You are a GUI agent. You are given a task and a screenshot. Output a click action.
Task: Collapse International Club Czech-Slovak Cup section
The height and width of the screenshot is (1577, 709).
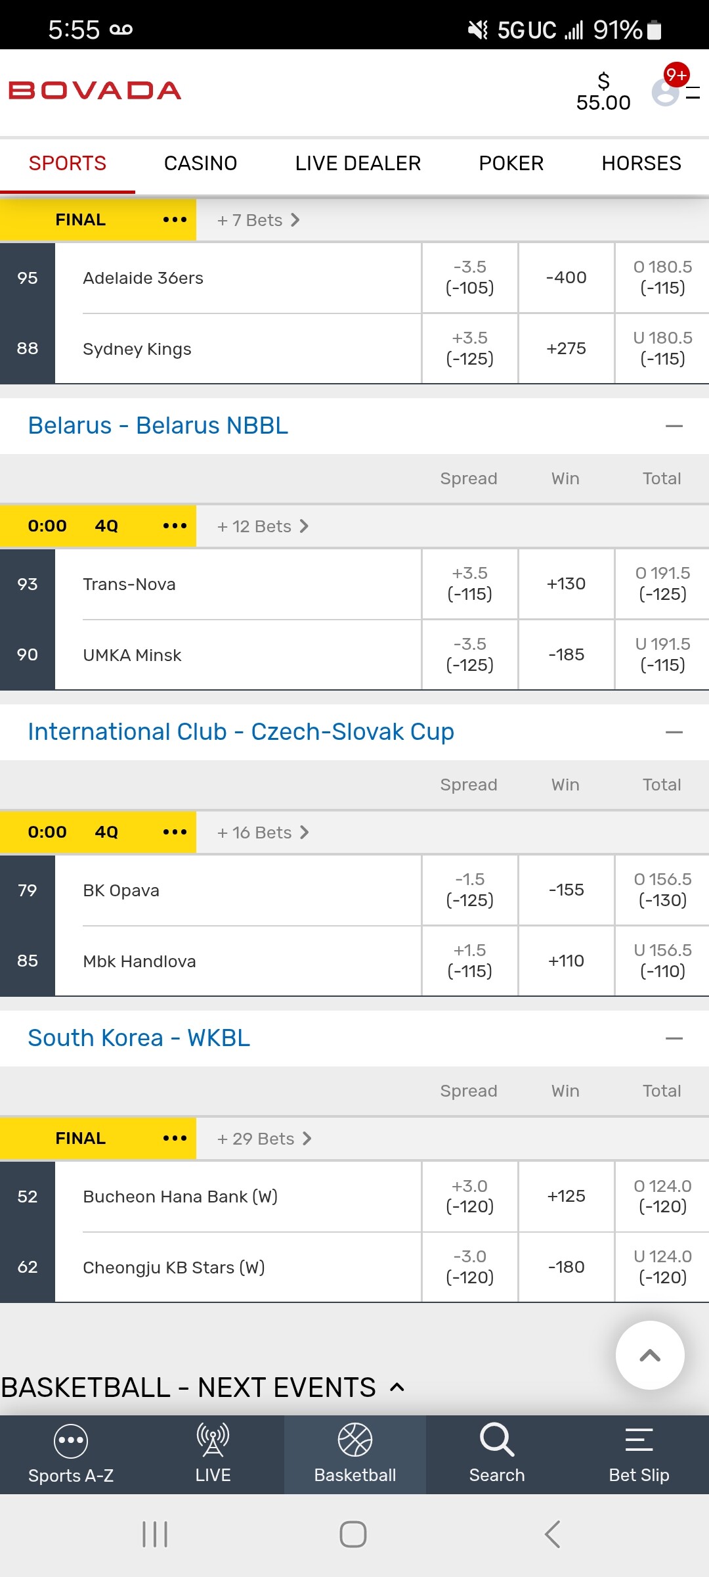(x=674, y=732)
